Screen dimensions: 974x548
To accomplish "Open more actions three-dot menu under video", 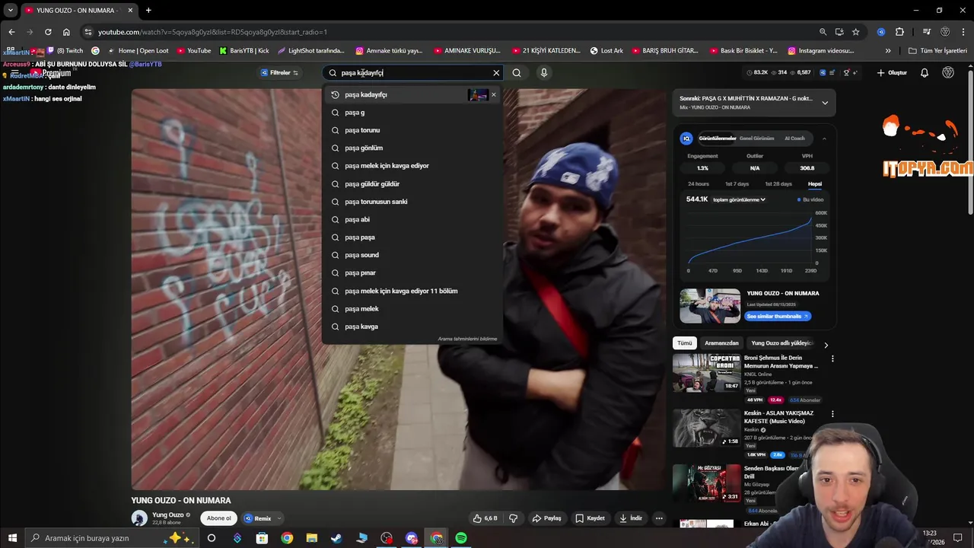I will click(659, 518).
